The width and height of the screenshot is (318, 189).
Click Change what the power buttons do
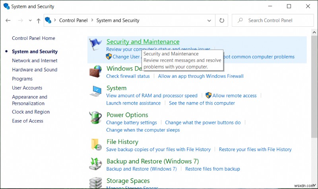[x=203, y=122]
